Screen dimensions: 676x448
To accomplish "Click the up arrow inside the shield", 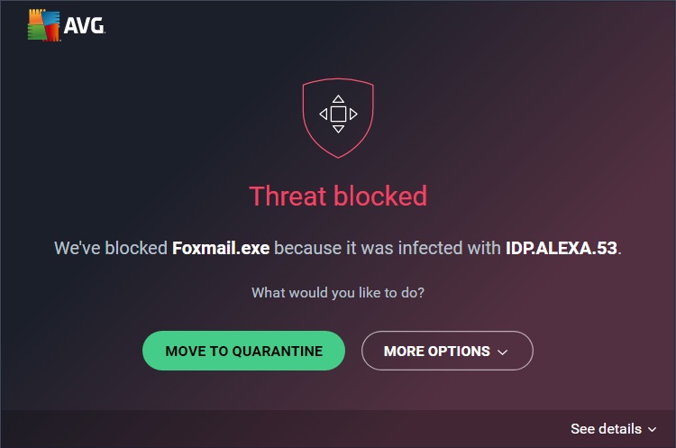I will tap(338, 99).
